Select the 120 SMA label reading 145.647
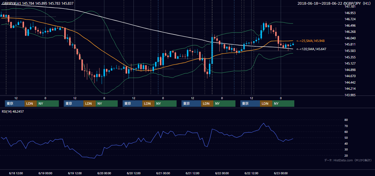This screenshot has width=375, height=176. click(x=311, y=49)
